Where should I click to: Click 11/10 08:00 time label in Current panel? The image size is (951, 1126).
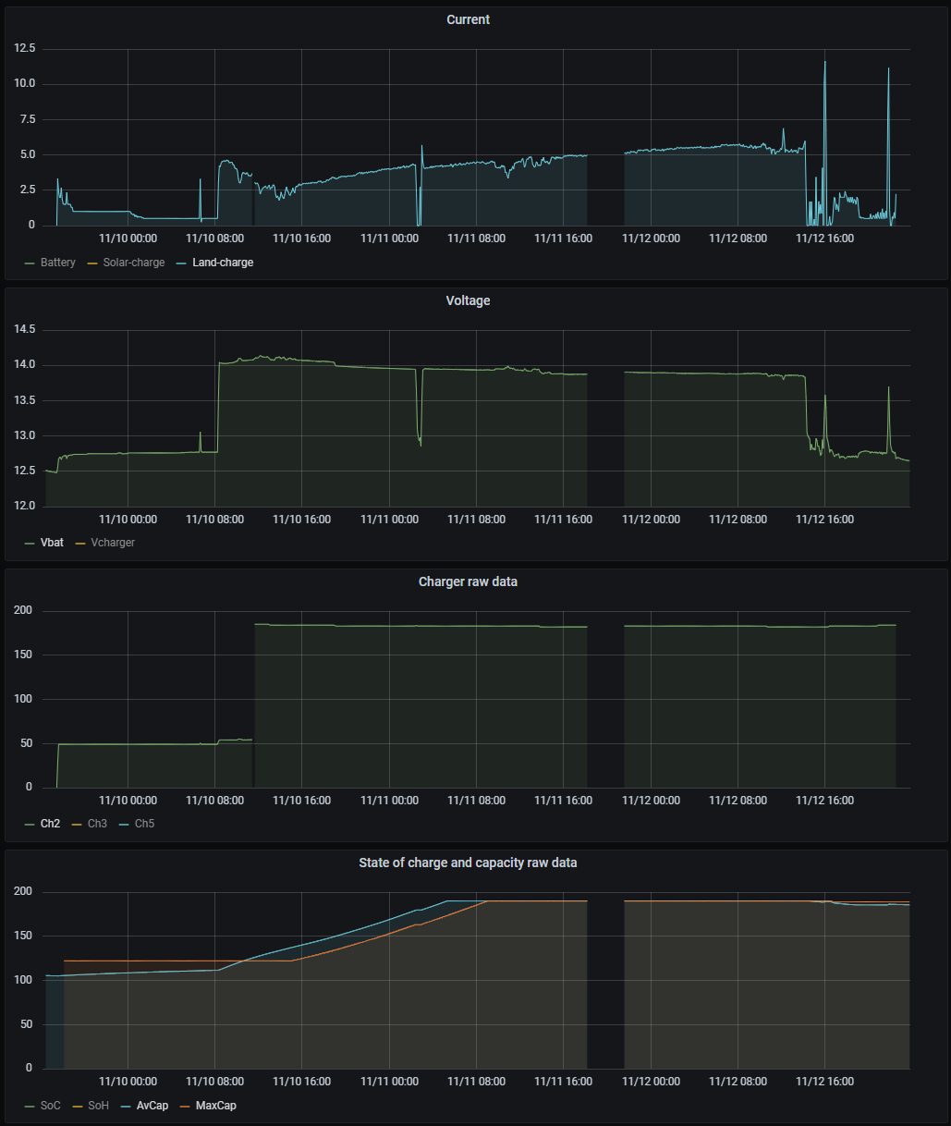(215, 239)
